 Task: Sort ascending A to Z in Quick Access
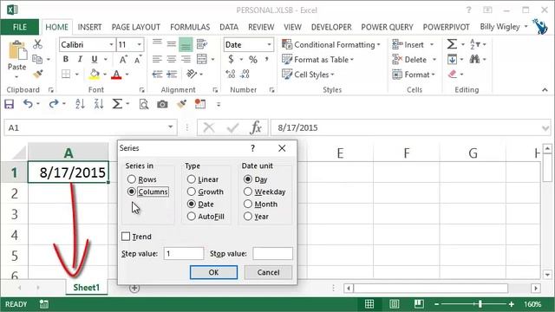tap(80, 104)
